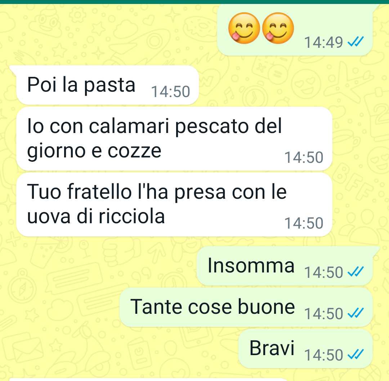Click the timestamp on the ricciola message
Image resolution: width=389 pixels, height=381 pixels.
click(x=304, y=223)
